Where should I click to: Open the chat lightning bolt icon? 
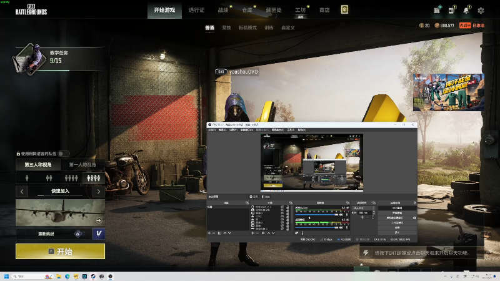(x=366, y=253)
